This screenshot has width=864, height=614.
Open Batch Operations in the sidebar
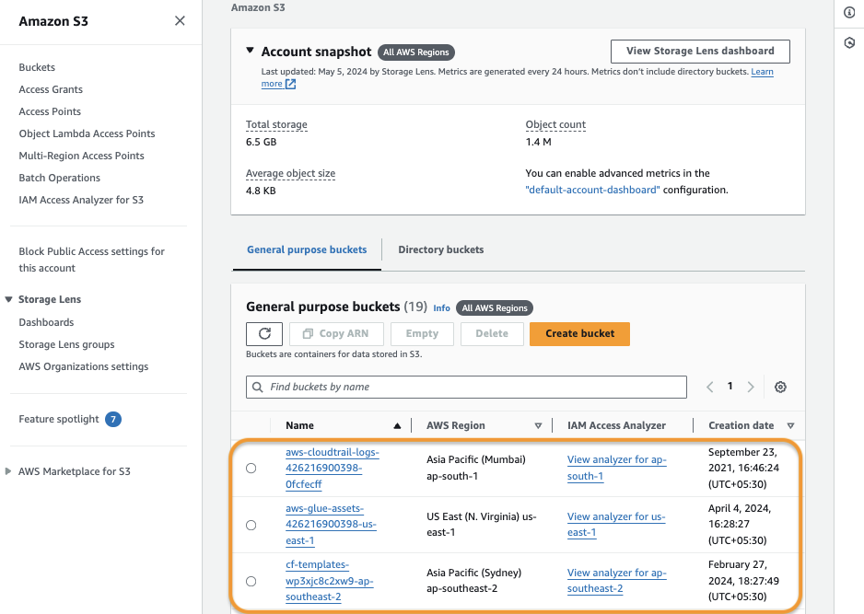click(x=60, y=178)
